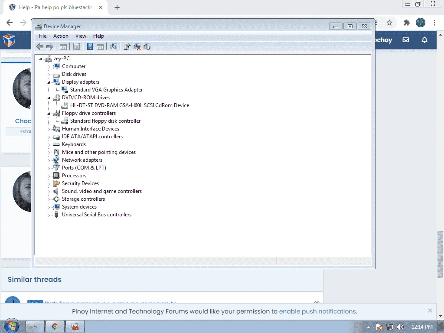444x333 pixels.
Task: Click Chrome icon in the taskbar
Action: coord(55,327)
